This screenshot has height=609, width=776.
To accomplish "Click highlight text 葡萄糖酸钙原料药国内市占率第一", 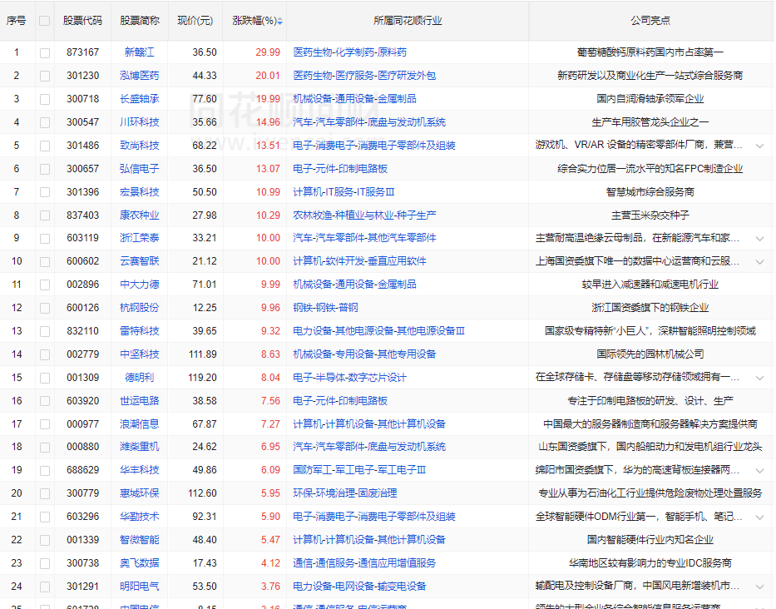I will click(650, 52).
